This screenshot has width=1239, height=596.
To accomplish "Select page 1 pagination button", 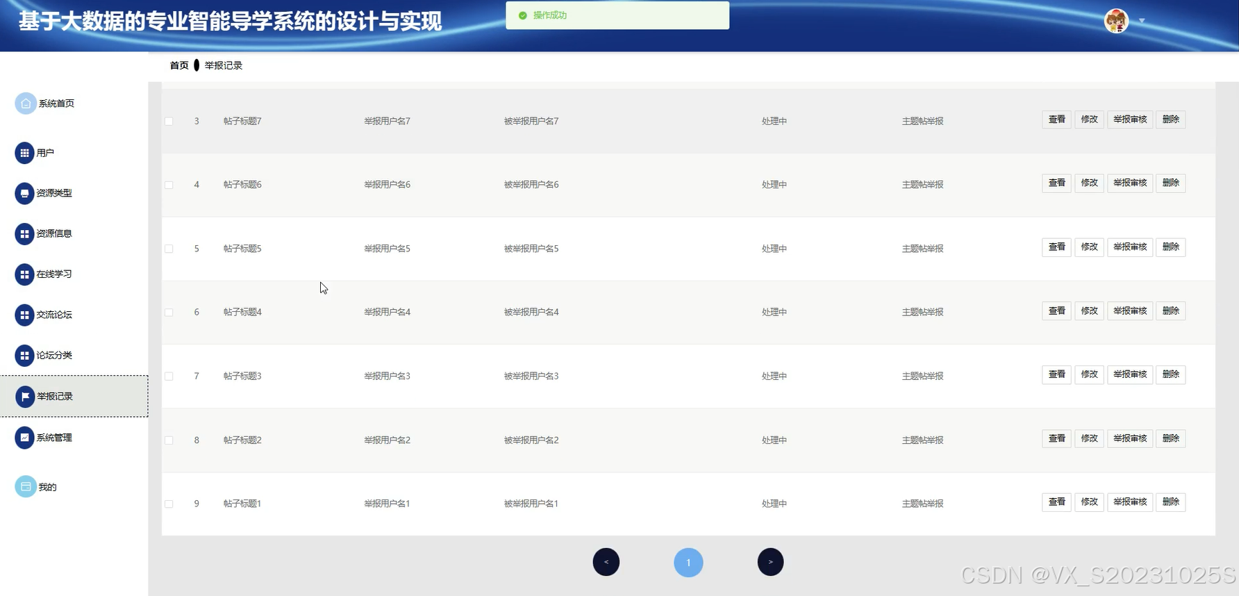I will (688, 563).
